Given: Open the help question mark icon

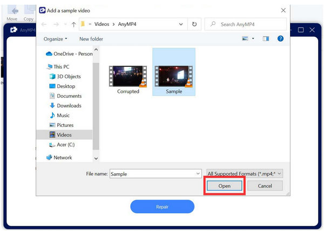Looking at the screenshot, I should tap(280, 39).
